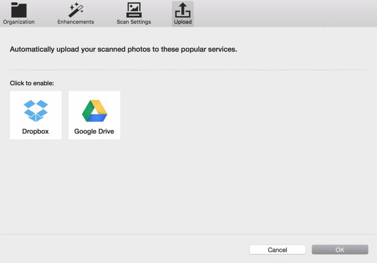Image resolution: width=377 pixels, height=263 pixels.
Task: Select the Enhancements magic wand icon
Action: [x=76, y=10]
